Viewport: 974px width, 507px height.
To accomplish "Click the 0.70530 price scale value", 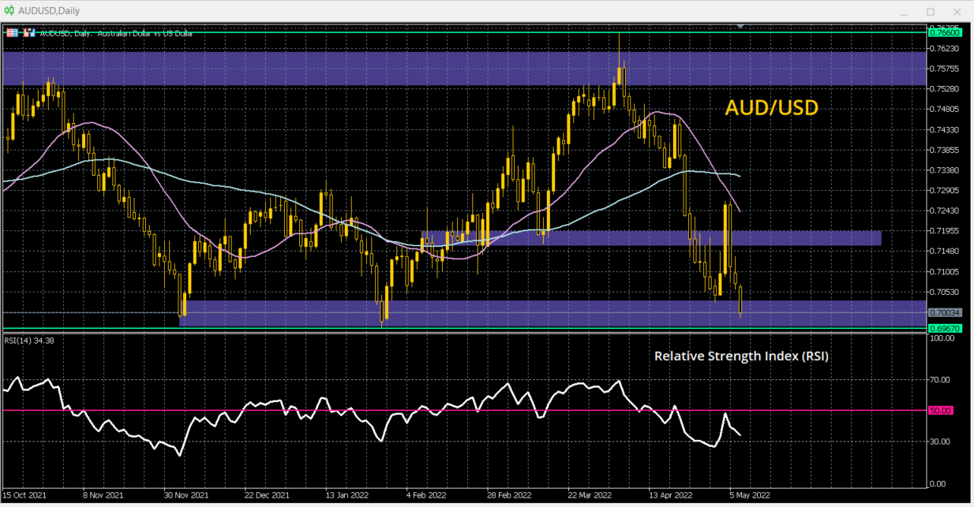I will [x=944, y=292].
